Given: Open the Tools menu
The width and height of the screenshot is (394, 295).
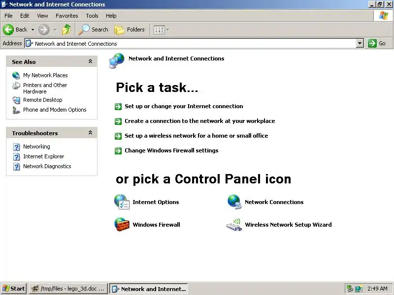Looking at the screenshot, I should (92, 16).
